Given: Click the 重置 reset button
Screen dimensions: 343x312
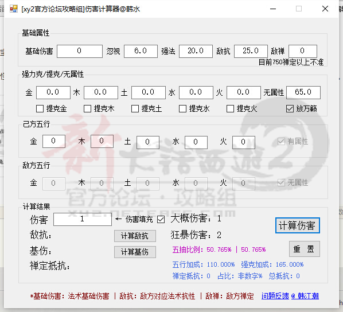Looking at the screenshot, I should coord(305,249).
